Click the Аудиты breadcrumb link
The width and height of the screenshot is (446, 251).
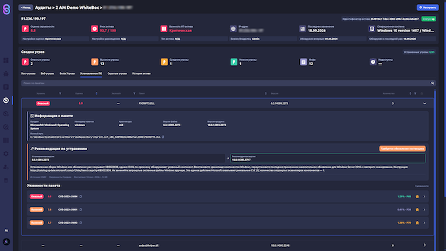click(43, 8)
